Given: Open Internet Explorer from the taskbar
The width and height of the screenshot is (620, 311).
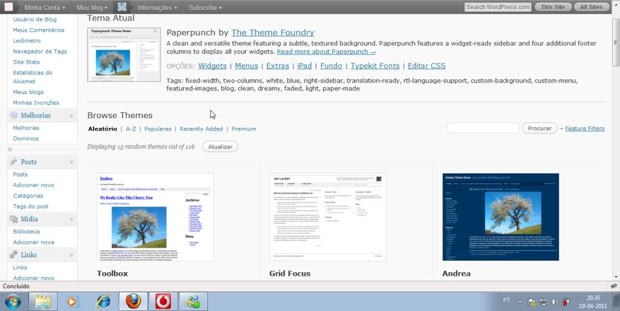Looking at the screenshot, I should click(x=104, y=301).
